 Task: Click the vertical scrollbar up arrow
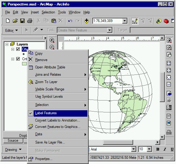(162, 38)
